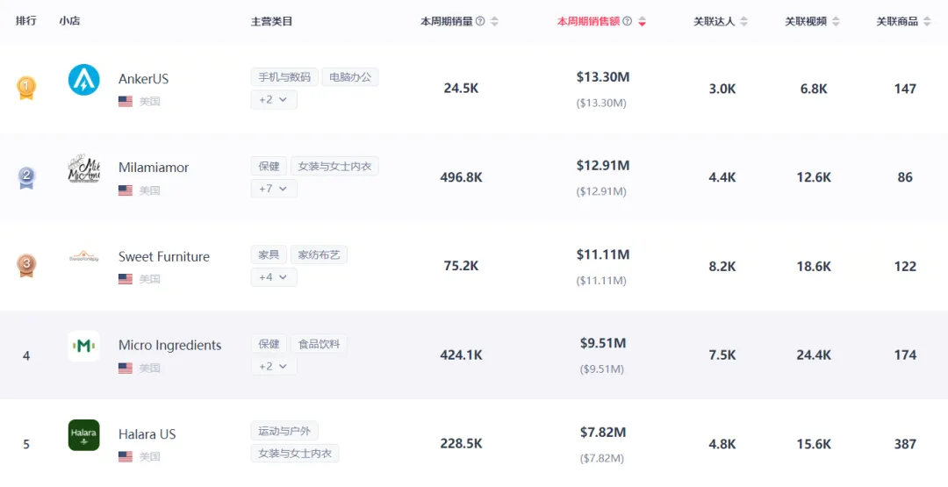Image resolution: width=948 pixels, height=487 pixels.
Task: Open the Halara US shop name link
Action: coord(147,433)
